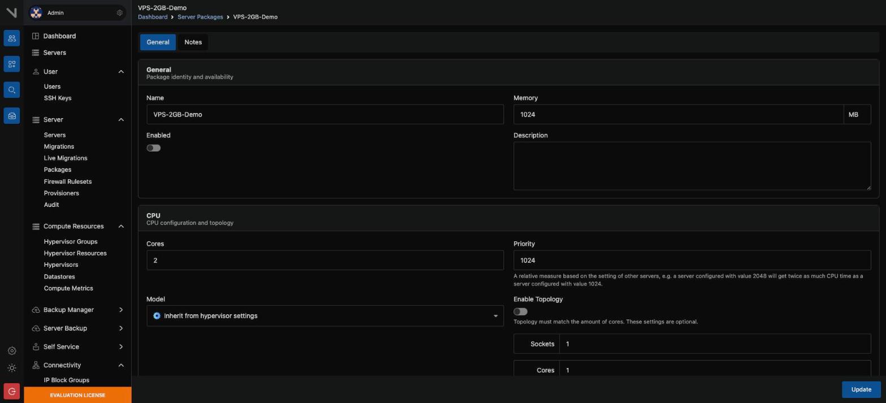Viewport: 886px width, 403px height.
Task: Open Packages in the sidebar
Action: click(x=58, y=170)
